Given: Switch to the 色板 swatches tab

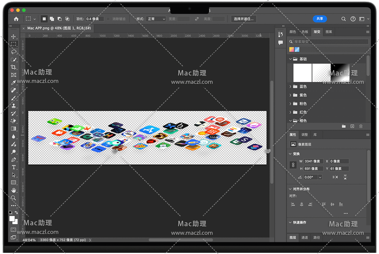Looking at the screenshot, I should click(x=305, y=32).
